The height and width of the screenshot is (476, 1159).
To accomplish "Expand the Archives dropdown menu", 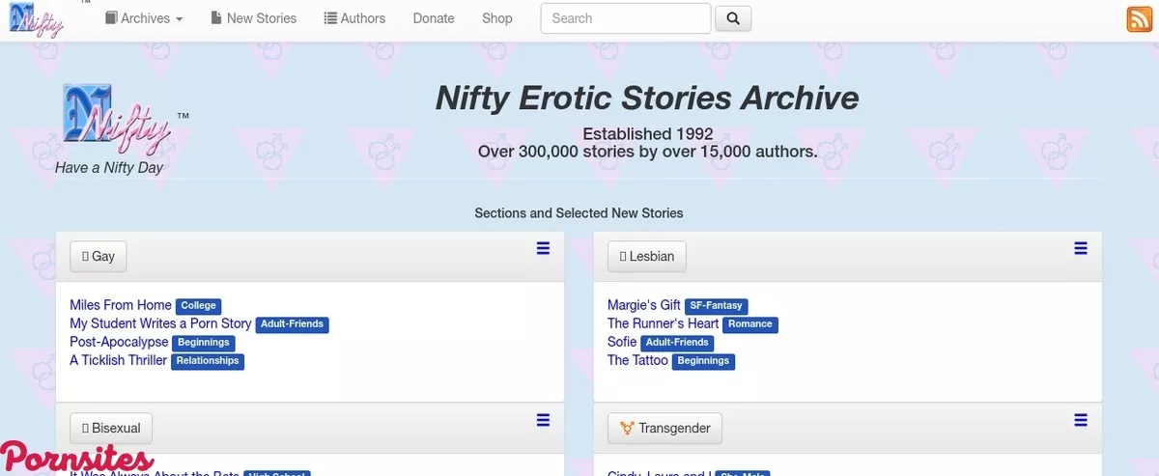I will coord(144,18).
